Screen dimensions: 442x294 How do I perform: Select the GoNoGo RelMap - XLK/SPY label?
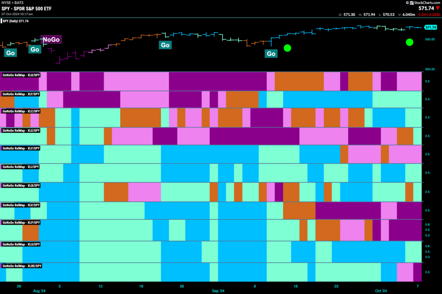click(x=21, y=75)
